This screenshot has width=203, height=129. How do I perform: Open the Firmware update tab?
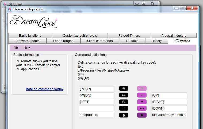tap(27, 41)
